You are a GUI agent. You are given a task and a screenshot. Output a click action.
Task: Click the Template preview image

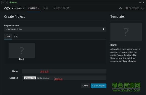(126, 32)
